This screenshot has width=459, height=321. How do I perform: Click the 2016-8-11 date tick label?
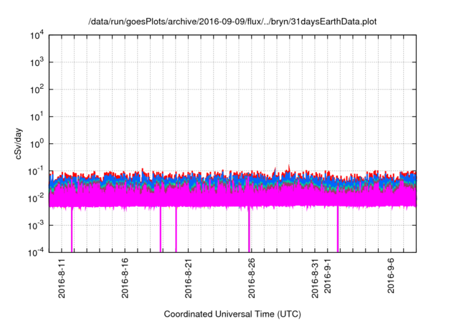point(62,278)
